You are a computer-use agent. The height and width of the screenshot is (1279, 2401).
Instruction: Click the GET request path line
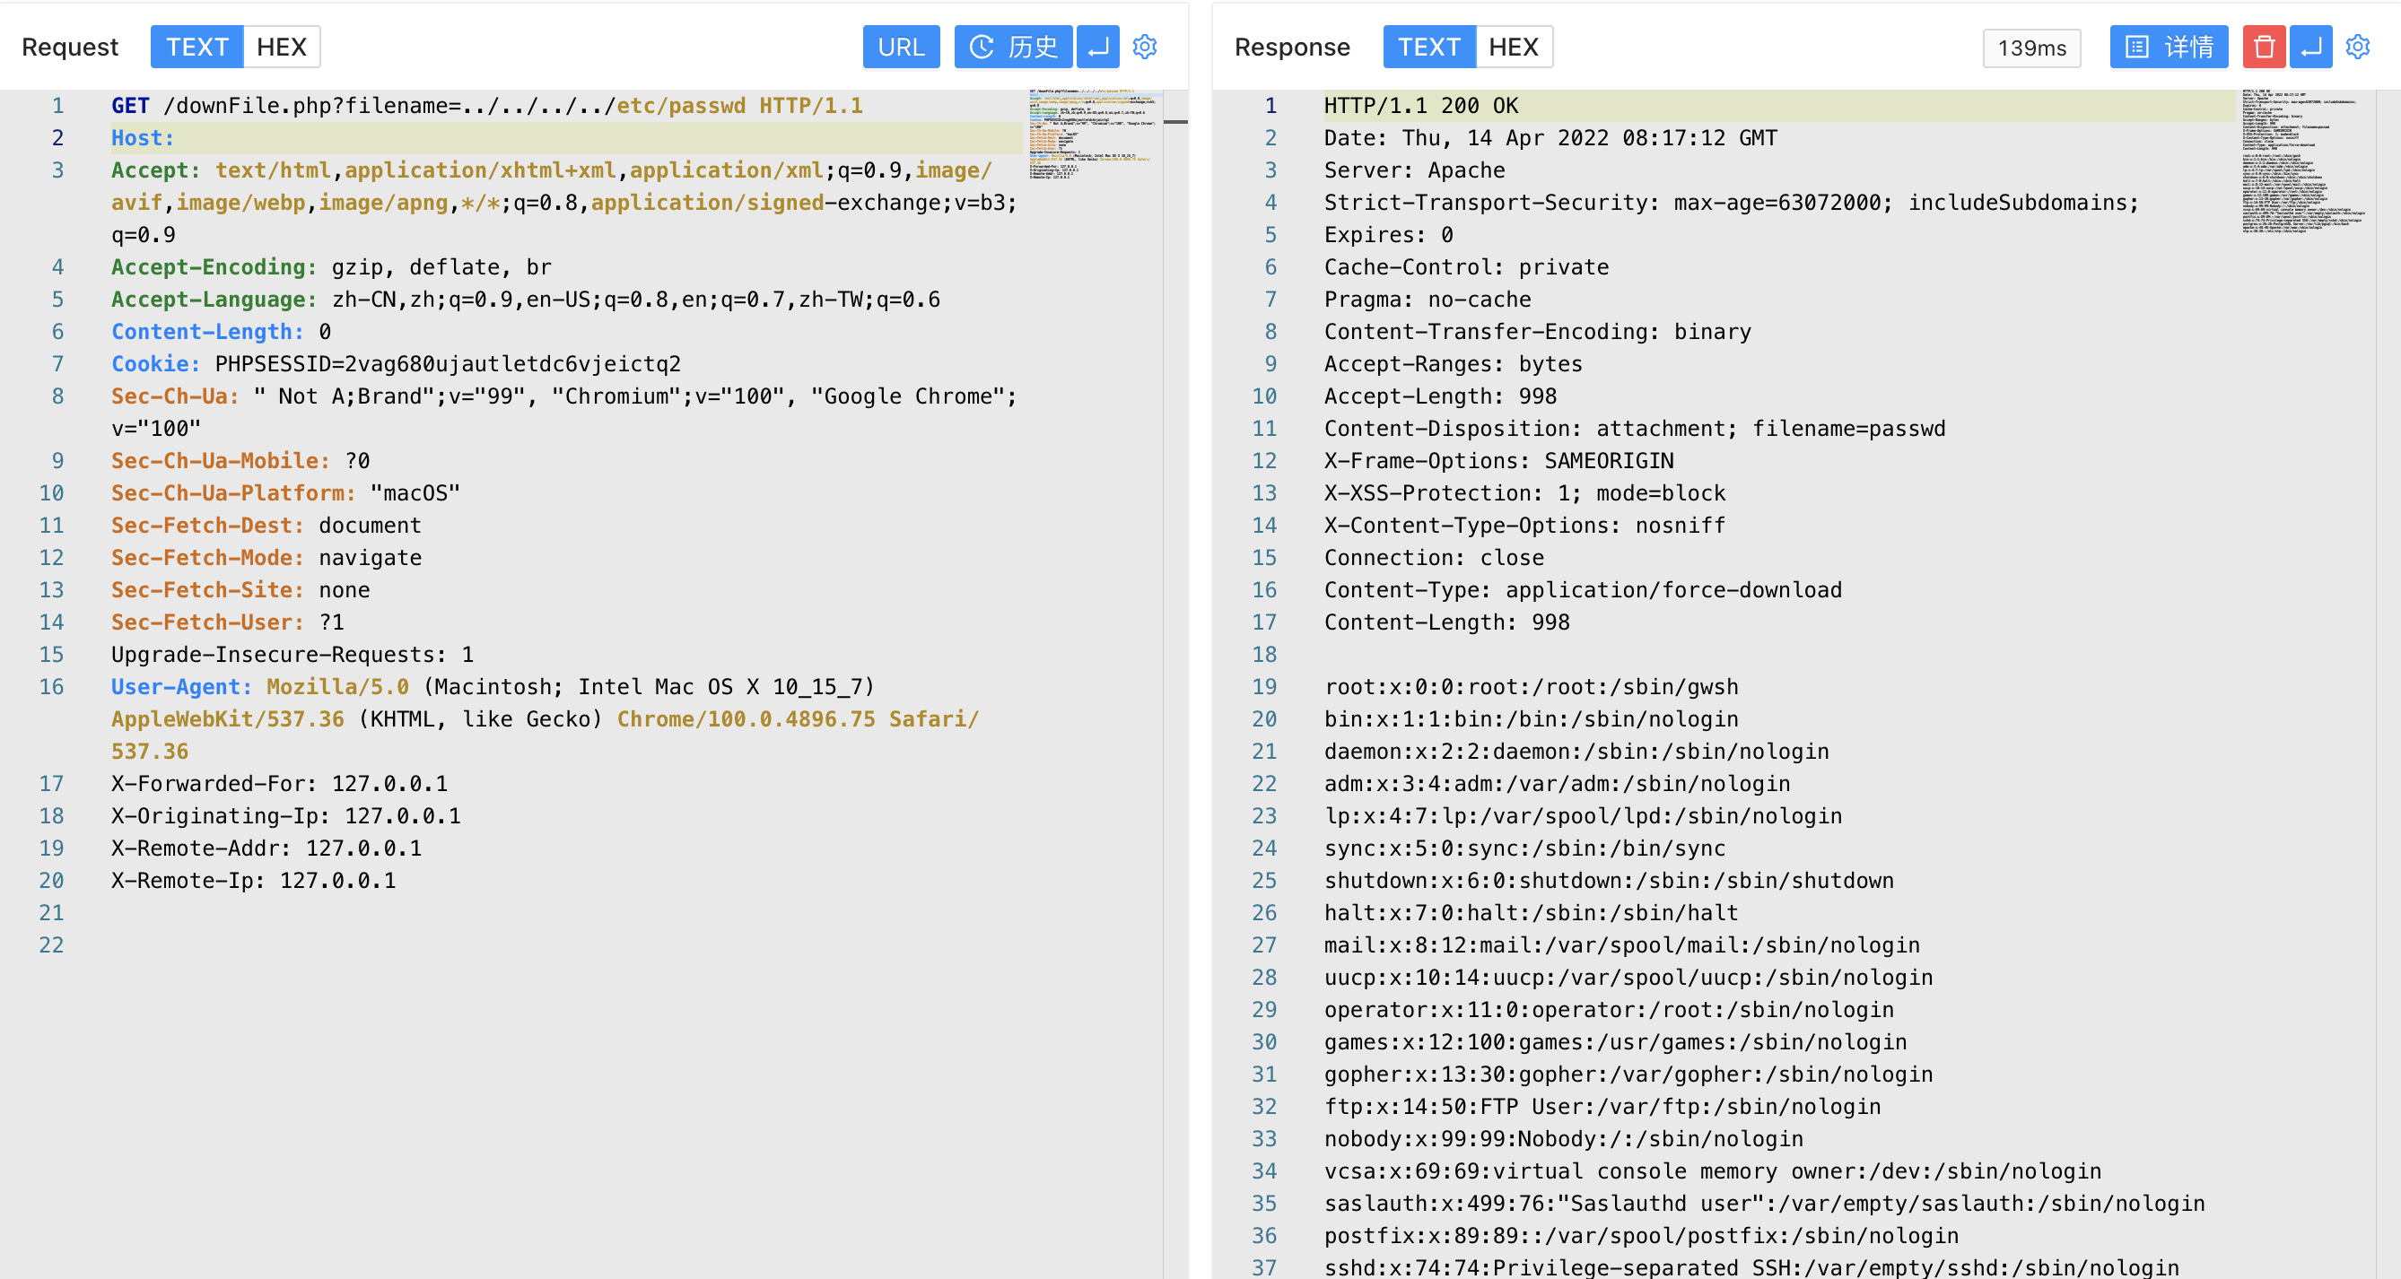[486, 105]
